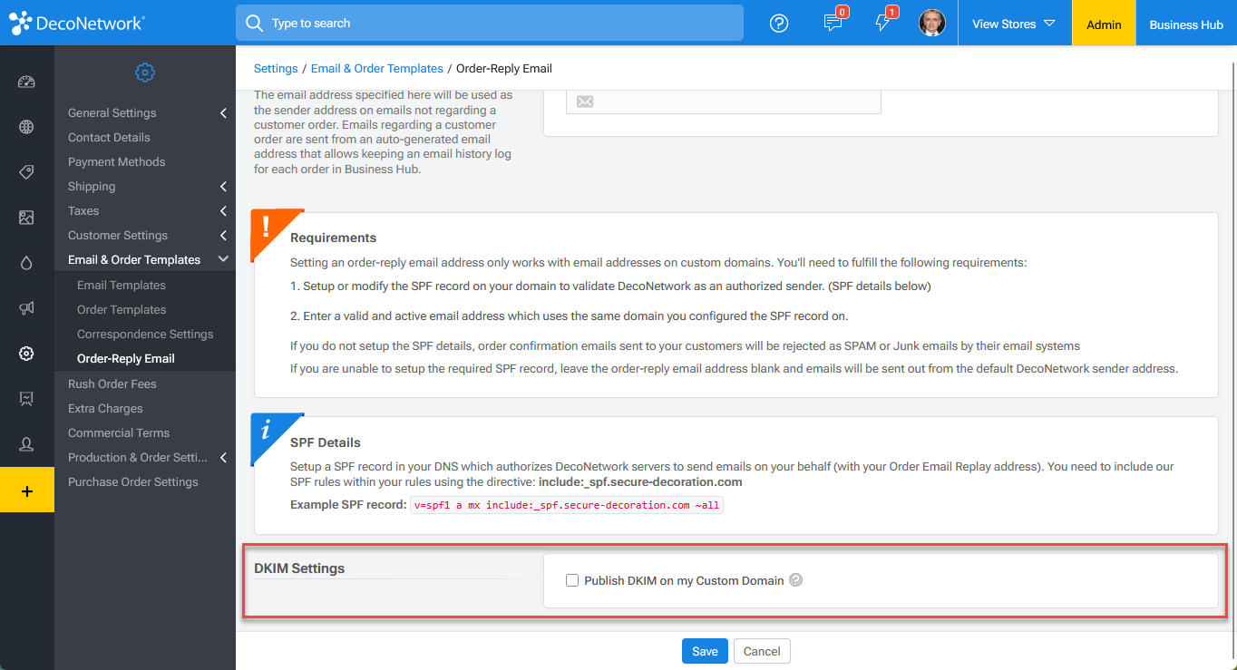
Task: Open the View Stores dropdown
Action: pyautogui.click(x=1008, y=23)
